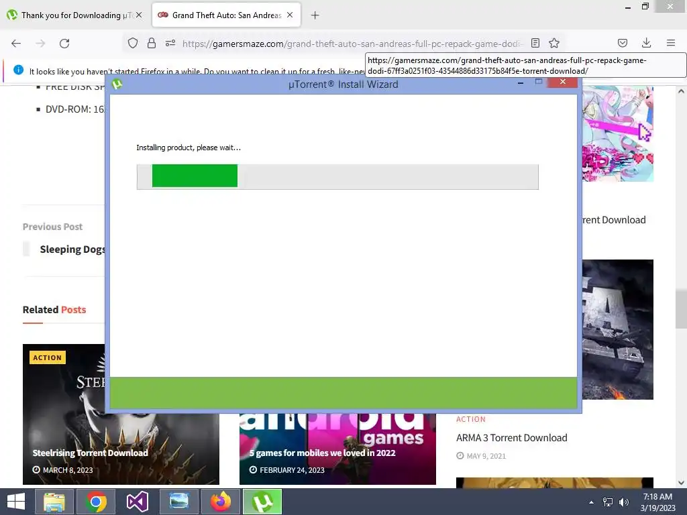The image size is (687, 515).
Task: Click the ACTION category above ARMA 3
Action: (471, 419)
